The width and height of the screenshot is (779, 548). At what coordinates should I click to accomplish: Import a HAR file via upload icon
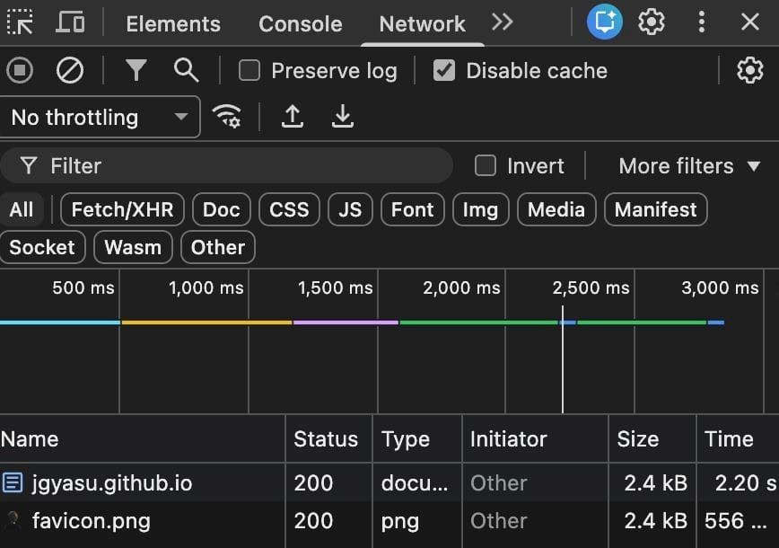(292, 116)
